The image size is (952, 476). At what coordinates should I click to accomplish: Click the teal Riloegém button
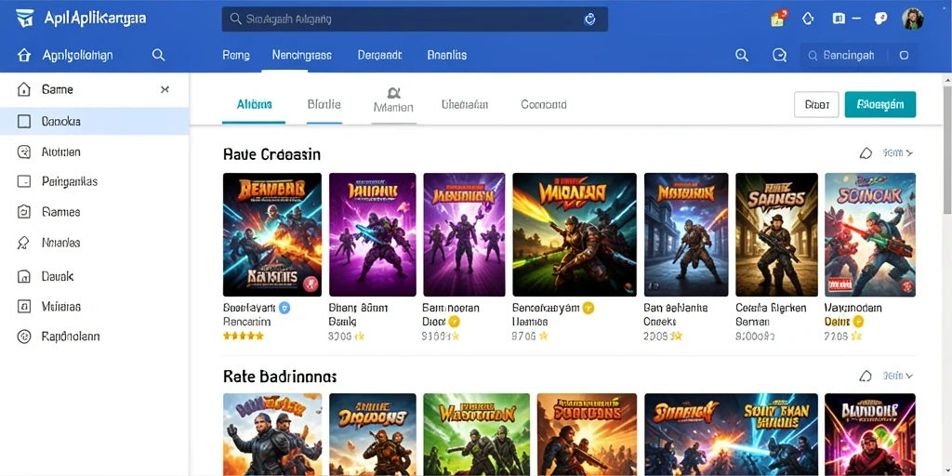click(880, 104)
